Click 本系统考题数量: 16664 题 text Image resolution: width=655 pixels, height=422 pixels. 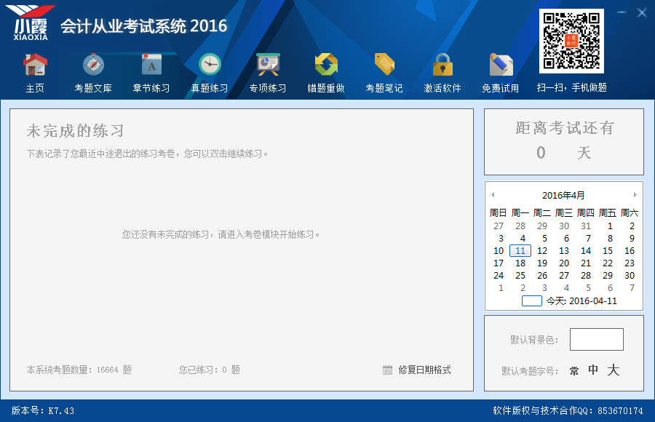pyautogui.click(x=79, y=370)
